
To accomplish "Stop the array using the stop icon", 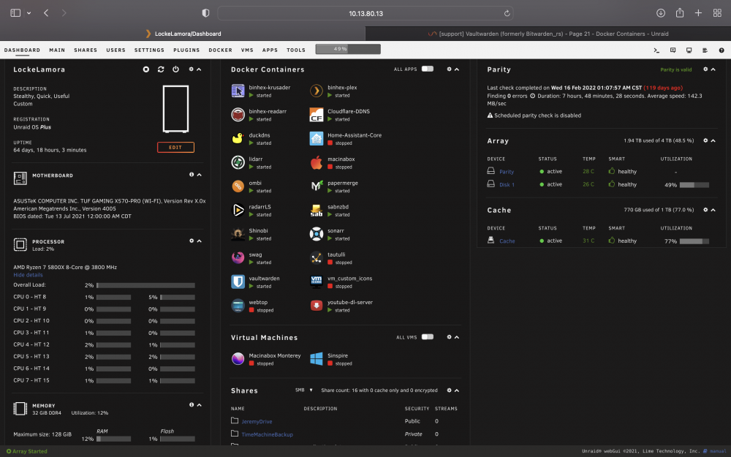I will tap(146, 69).
